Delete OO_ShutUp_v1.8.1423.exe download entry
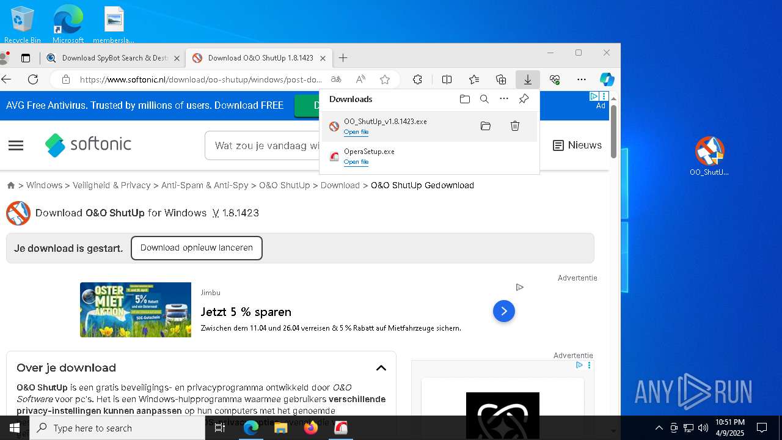 [515, 126]
